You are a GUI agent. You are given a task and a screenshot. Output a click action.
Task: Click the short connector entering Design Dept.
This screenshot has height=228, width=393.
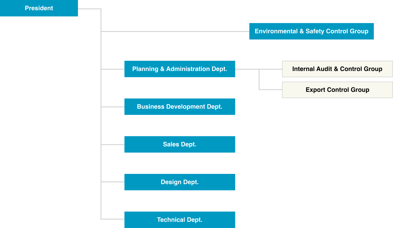pos(113,182)
